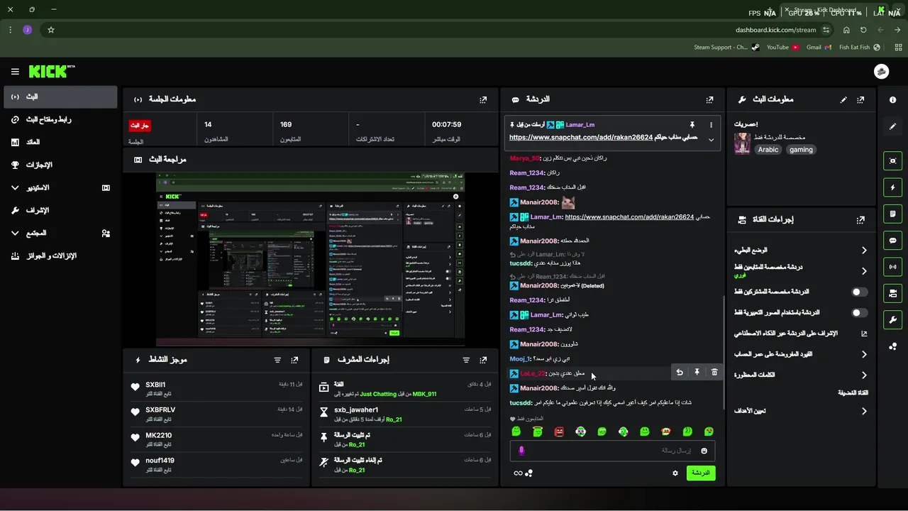Toggle the wrench icon in the right toolbar
Screen dimensions: 908x511
pyautogui.click(x=892, y=319)
